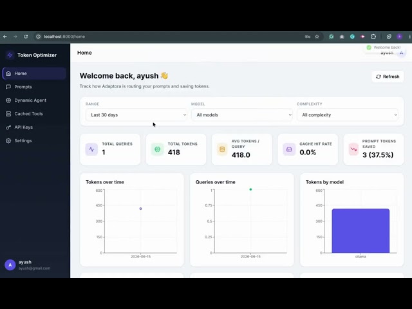412x309 pixels.
Task: Click the 418.0 avg tokens value
Action: pos(241,155)
